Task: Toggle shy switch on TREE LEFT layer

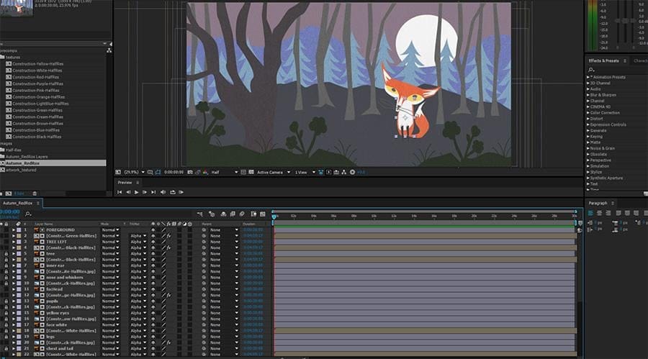Action: point(153,242)
